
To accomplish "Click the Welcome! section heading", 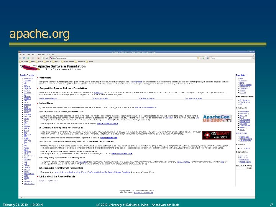I will click(x=45, y=77).
